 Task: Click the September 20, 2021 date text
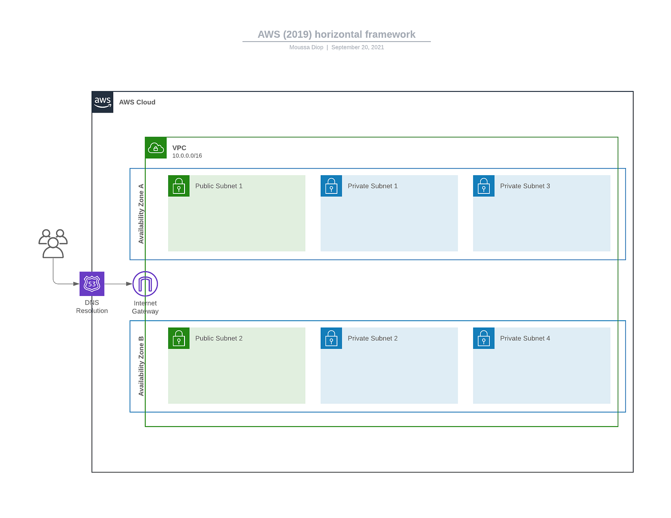(x=358, y=47)
